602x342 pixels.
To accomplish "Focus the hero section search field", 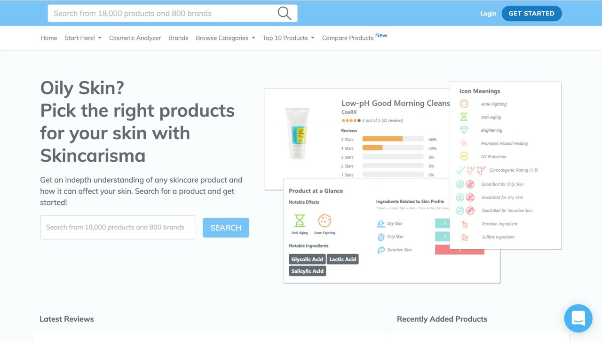I will point(118,227).
